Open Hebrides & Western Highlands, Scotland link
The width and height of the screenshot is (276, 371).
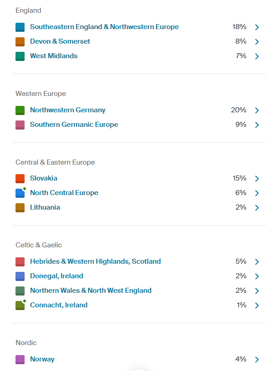point(95,261)
